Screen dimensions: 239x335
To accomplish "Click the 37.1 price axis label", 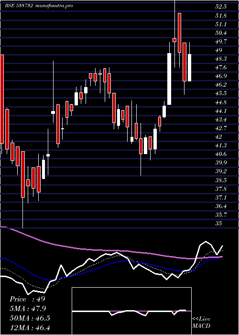I will coord(221,198).
